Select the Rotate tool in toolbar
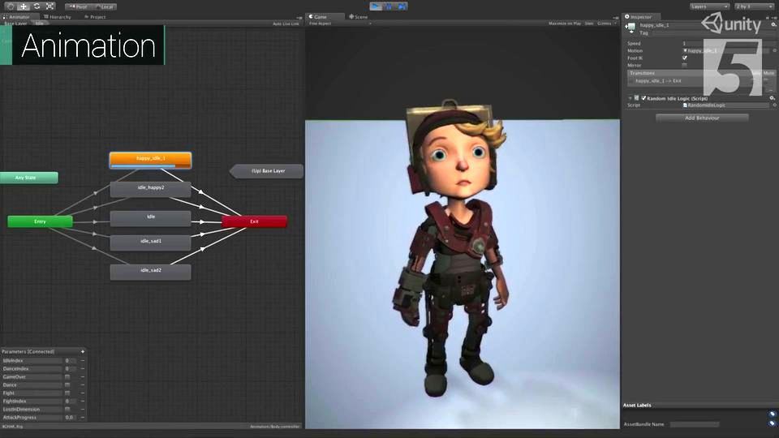Viewport: 779px width, 438px height. pos(37,6)
